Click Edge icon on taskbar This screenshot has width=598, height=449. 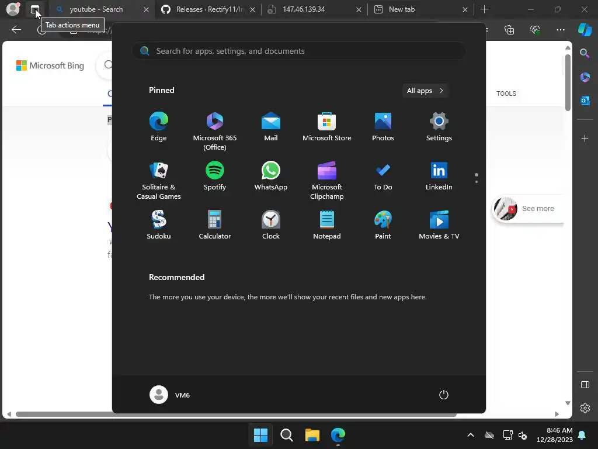pos(338,435)
